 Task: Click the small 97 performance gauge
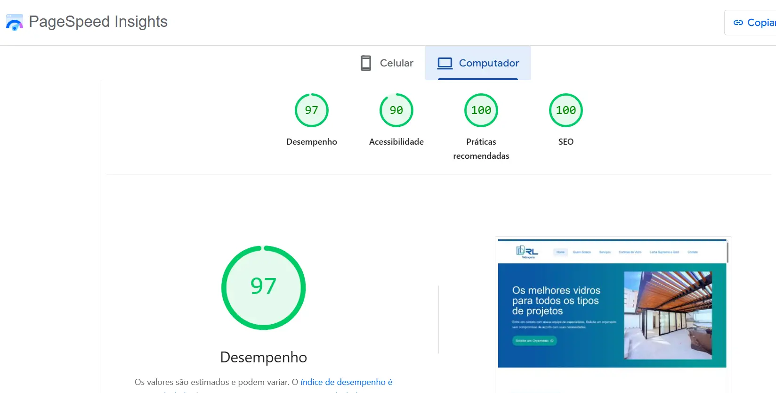point(311,110)
